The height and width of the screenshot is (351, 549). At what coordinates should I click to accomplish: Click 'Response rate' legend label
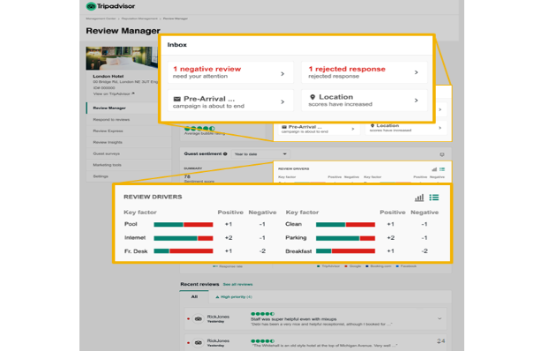[230, 266]
